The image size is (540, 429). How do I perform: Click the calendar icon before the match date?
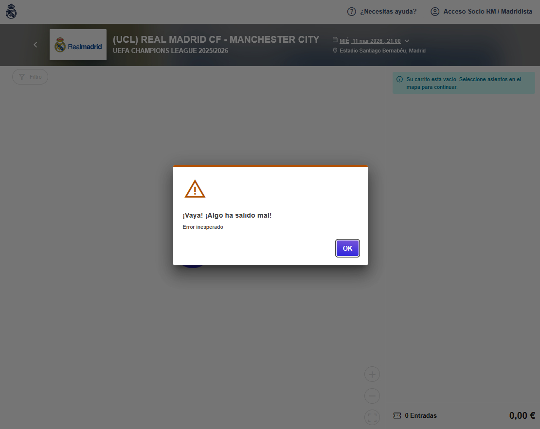click(x=335, y=41)
